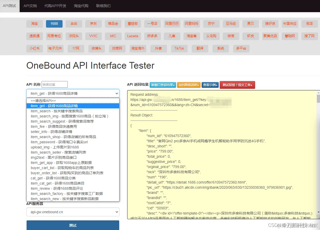Select the 阿里巴巴 platform button
Viewport: 320px width, 230px height.
[172, 23]
